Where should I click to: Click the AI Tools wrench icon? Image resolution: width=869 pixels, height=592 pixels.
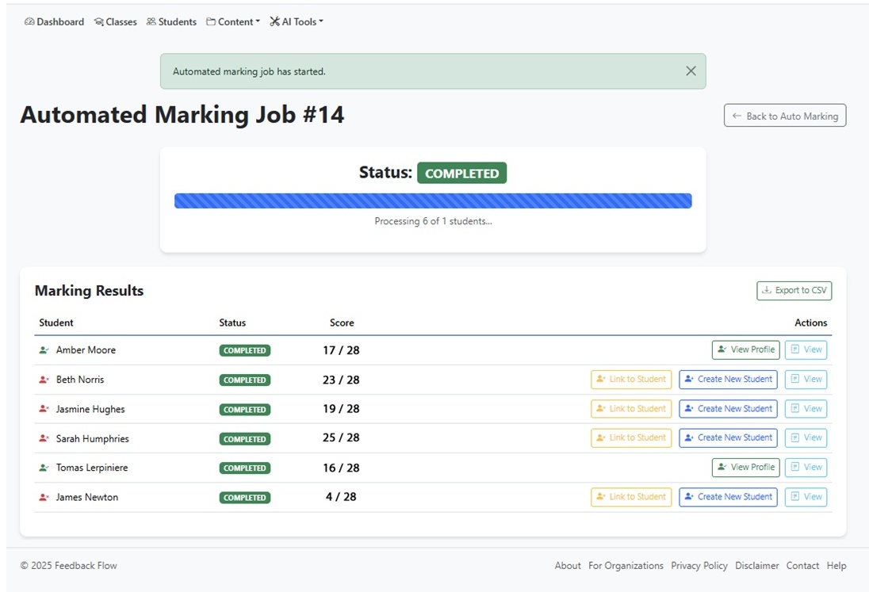275,21
